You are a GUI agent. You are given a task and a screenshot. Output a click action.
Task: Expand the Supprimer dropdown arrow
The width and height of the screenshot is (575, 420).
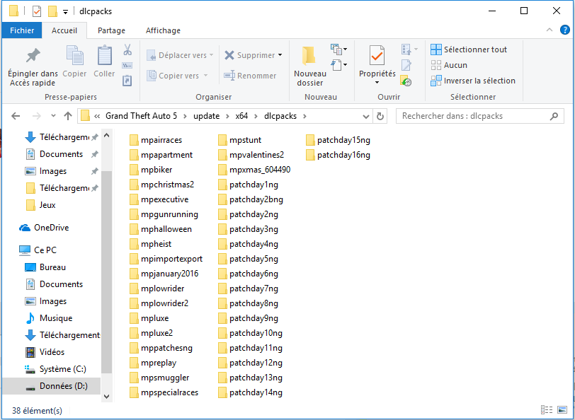pyautogui.click(x=280, y=55)
